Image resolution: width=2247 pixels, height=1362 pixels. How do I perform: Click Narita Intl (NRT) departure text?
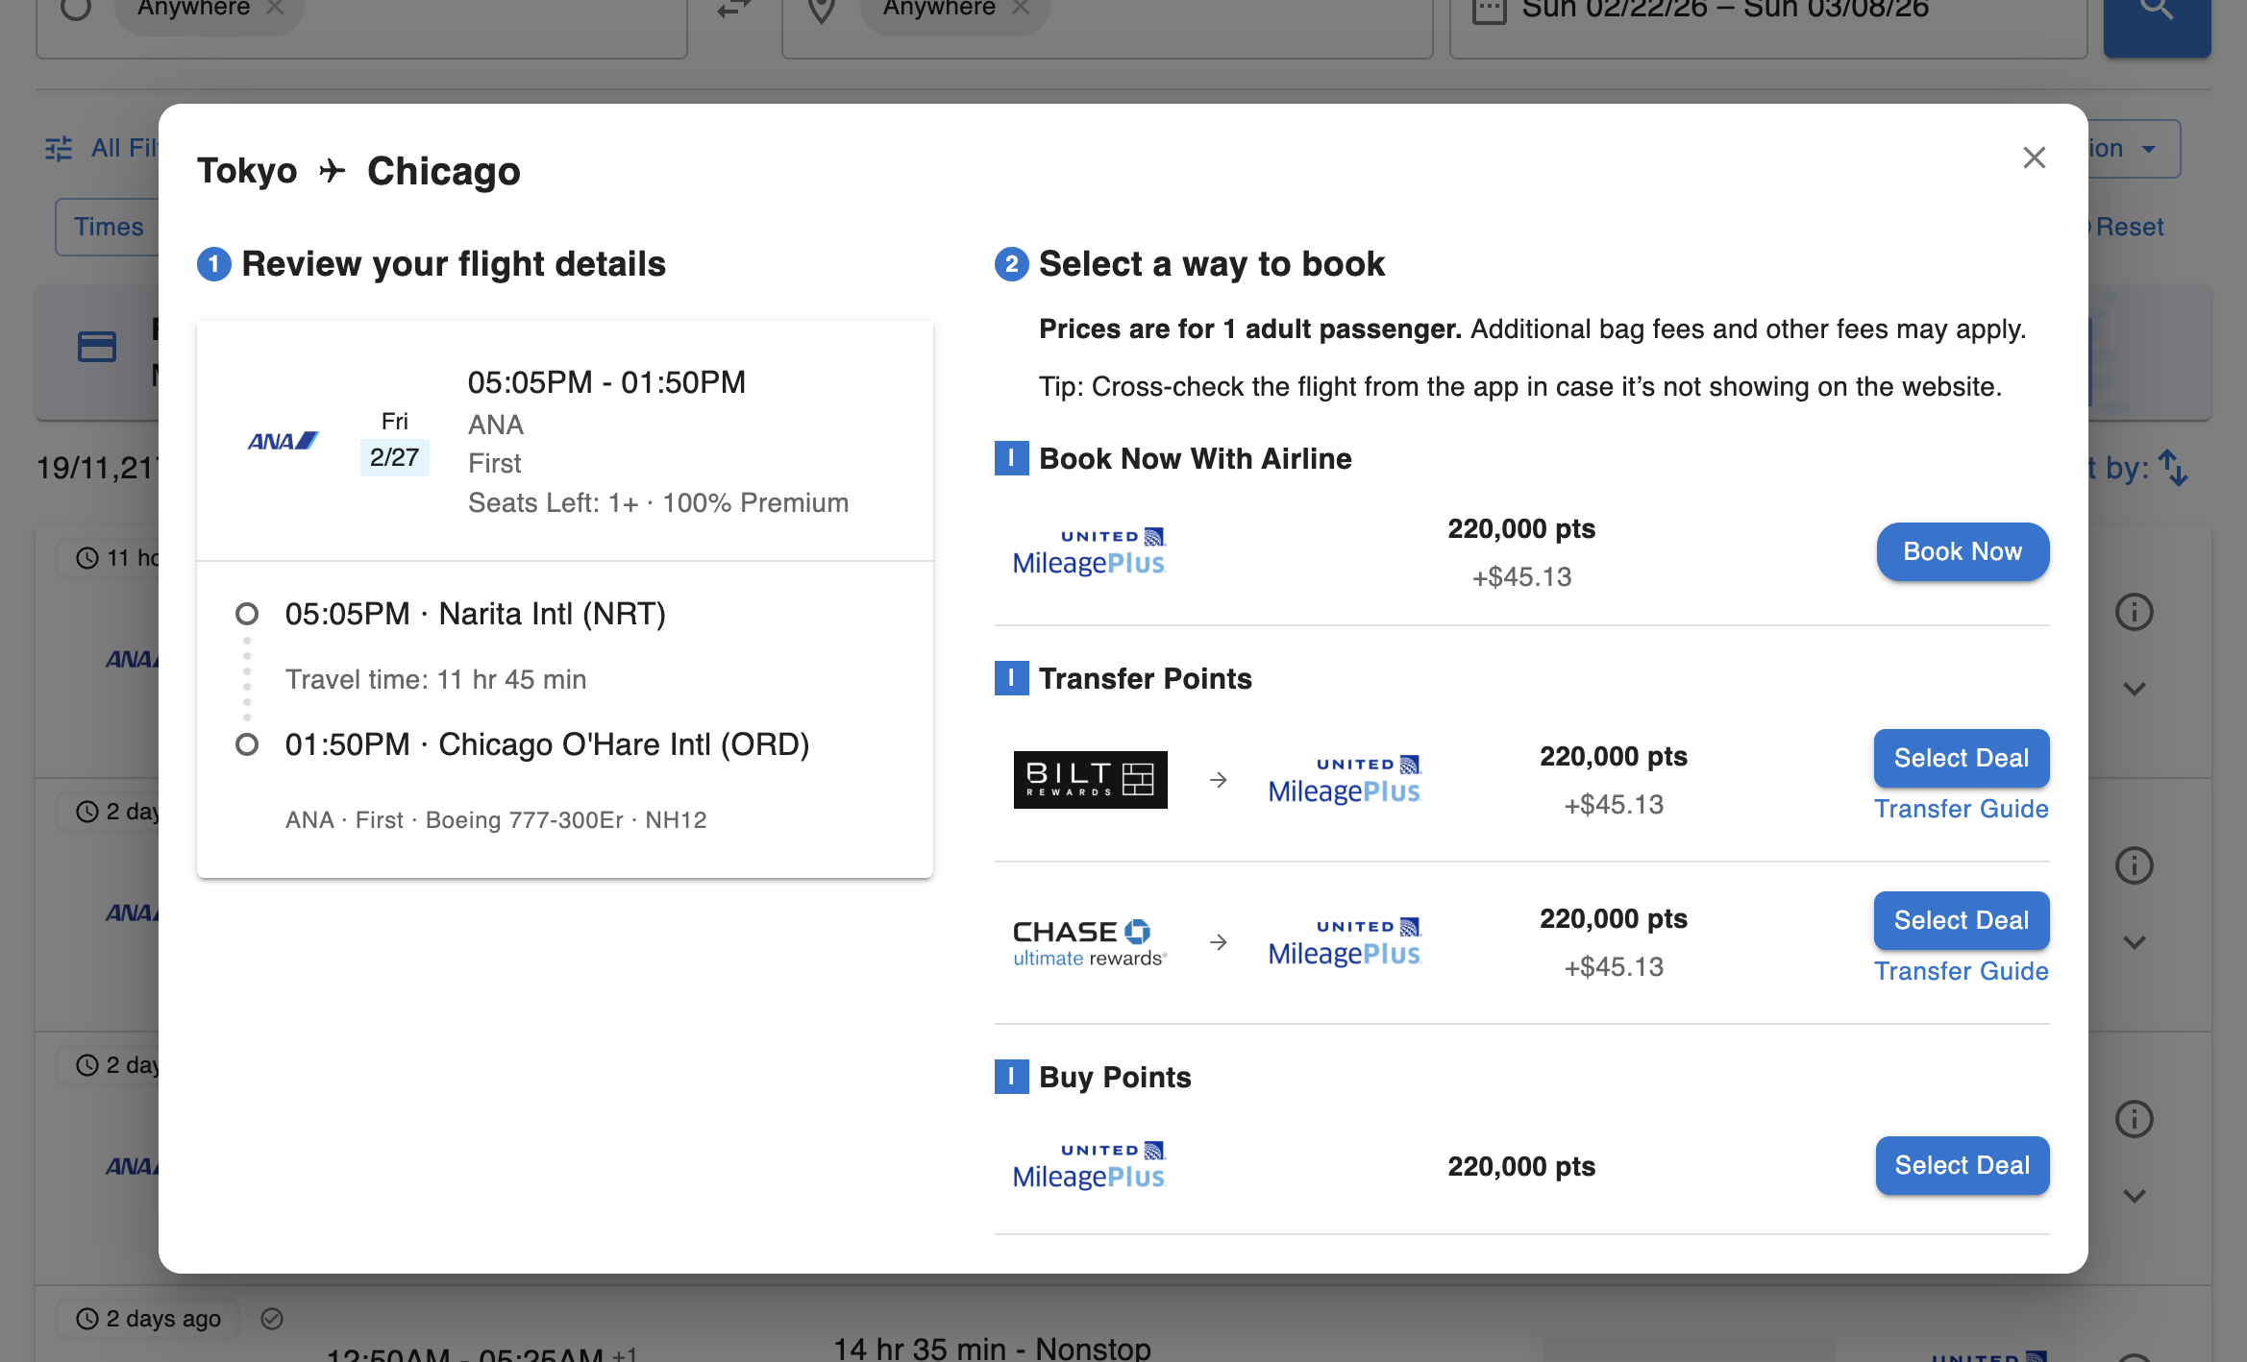553,614
